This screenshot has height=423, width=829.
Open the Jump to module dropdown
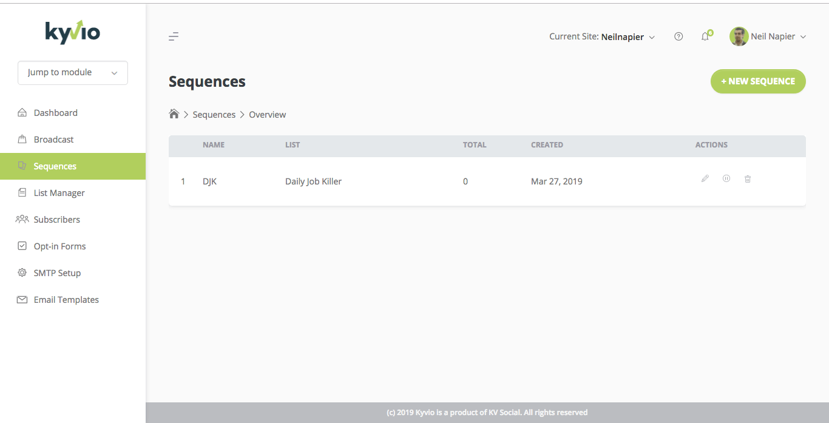(x=73, y=73)
